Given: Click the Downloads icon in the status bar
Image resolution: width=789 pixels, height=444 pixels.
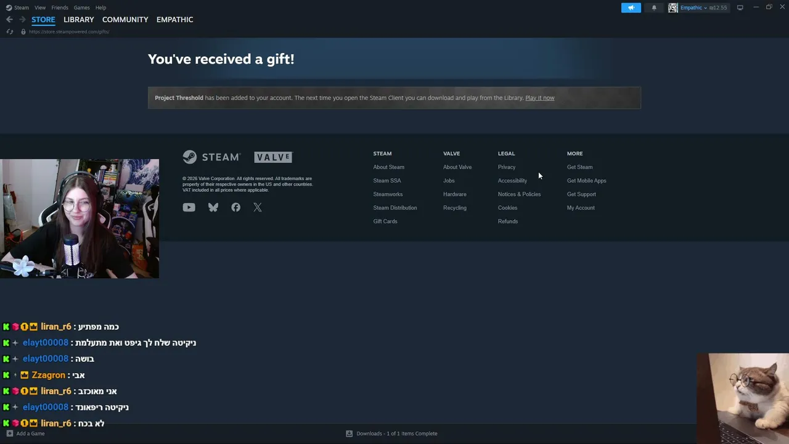Looking at the screenshot, I should click(x=349, y=434).
